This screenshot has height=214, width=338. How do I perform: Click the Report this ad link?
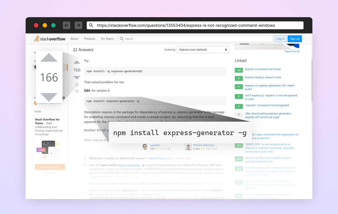pyautogui.click(x=292, y=51)
